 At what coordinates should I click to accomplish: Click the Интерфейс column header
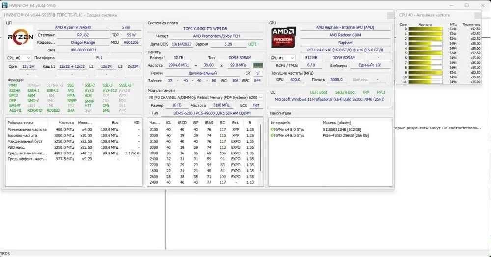click(280, 123)
